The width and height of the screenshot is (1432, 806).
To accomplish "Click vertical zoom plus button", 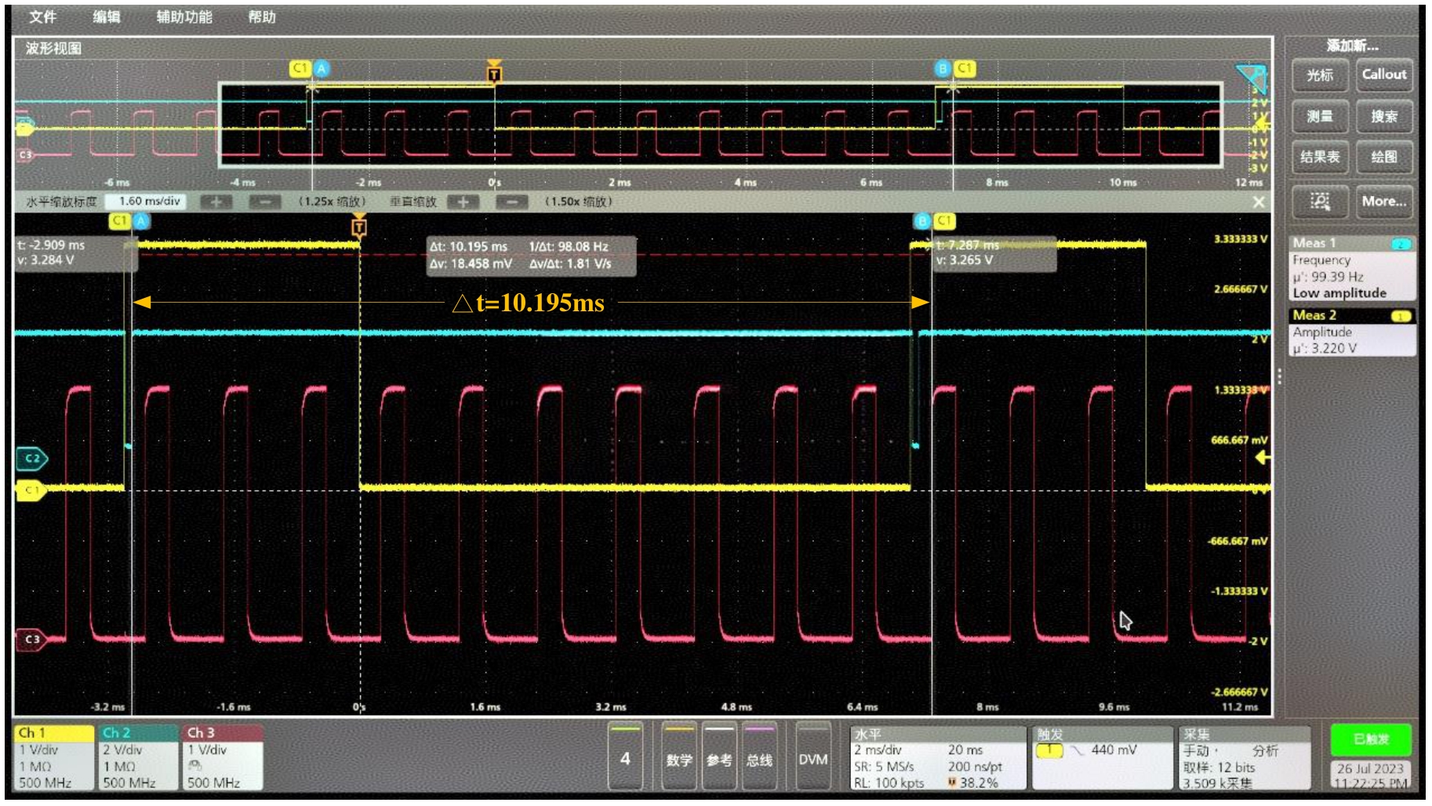I will 463,202.
